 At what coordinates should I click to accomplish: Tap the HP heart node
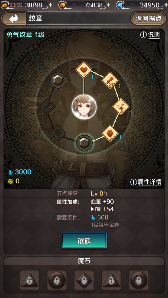click(x=84, y=70)
